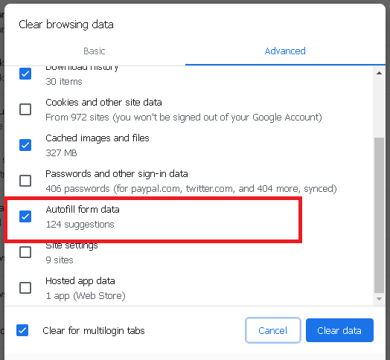390x360 pixels.
Task: Enable Passwords and other sign-in data
Action: point(25,181)
